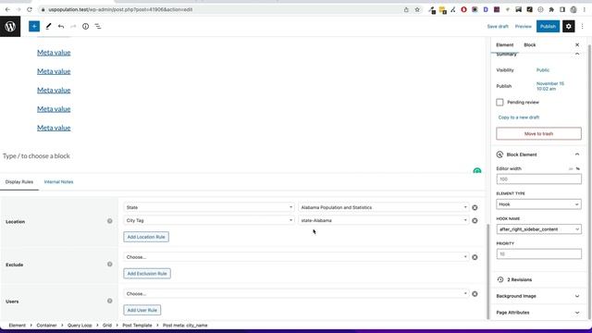Click Add Location Rule

coord(146,237)
